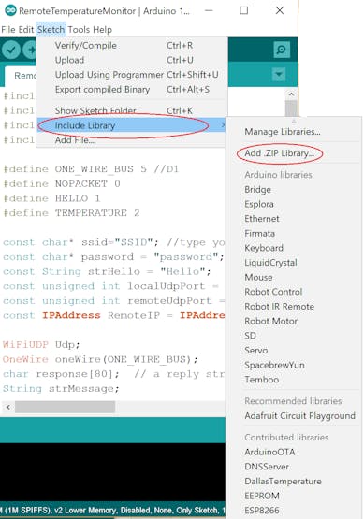
Task: Include the SpacebrewYun library
Action: pos(274,365)
